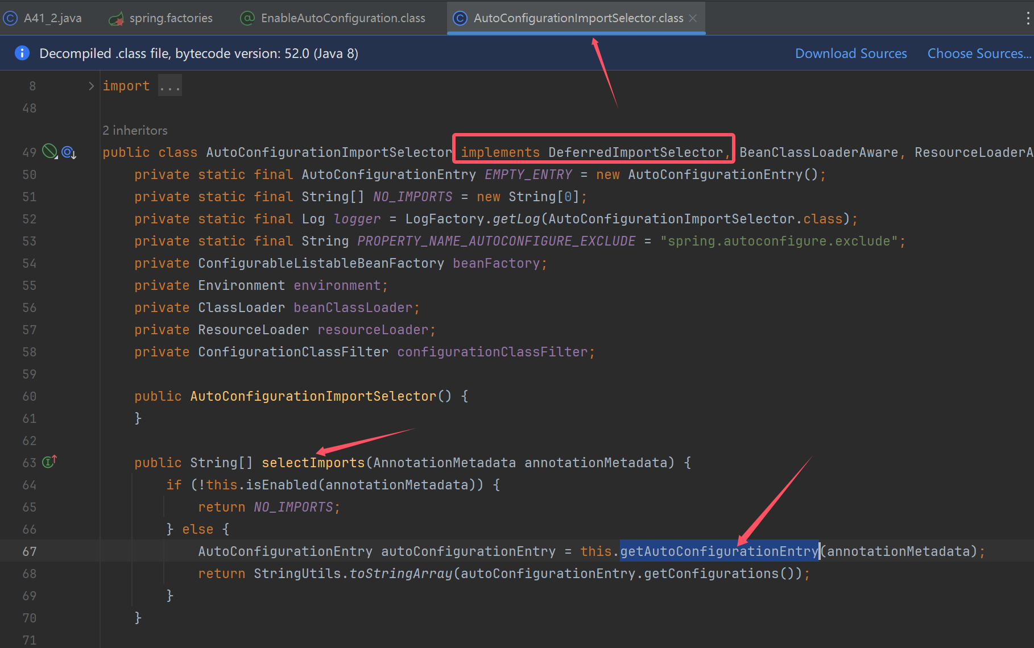Click the BeanClassLoaderAware interface name
The width and height of the screenshot is (1034, 648).
click(818, 152)
